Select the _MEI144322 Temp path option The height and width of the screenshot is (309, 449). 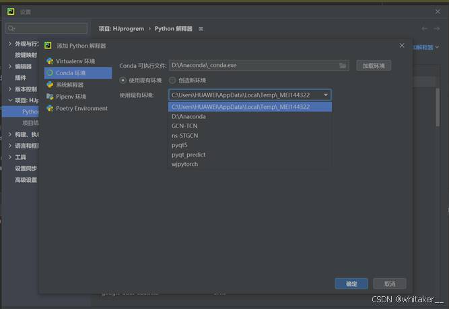point(250,107)
